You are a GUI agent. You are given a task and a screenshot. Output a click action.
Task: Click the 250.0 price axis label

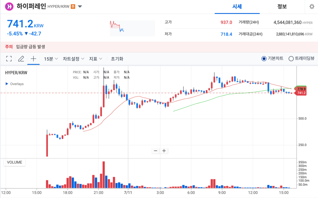[302, 145]
